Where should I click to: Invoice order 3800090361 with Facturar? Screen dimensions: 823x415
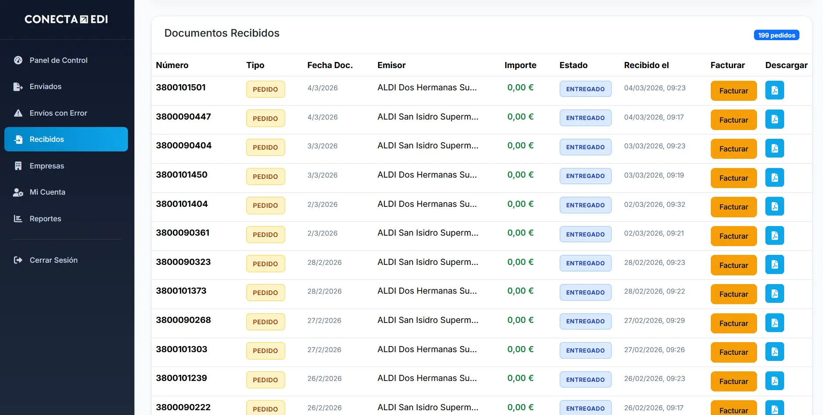pos(733,236)
